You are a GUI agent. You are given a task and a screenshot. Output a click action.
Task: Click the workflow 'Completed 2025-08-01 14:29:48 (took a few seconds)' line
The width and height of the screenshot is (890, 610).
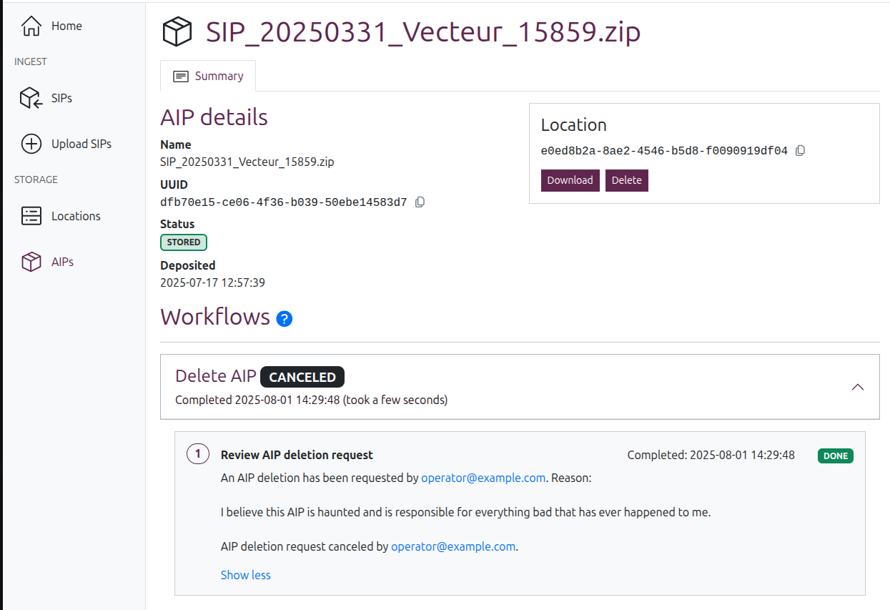pos(312,400)
